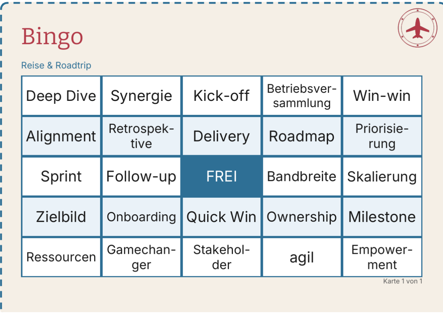This screenshot has height=314, width=443.
Task: Choose the Roadmap cell
Action: (x=302, y=136)
